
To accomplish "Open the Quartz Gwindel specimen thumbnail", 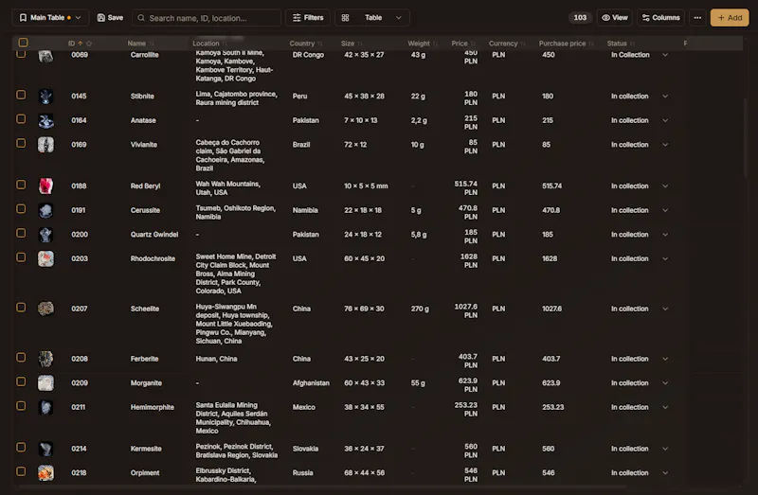I will (x=45, y=235).
